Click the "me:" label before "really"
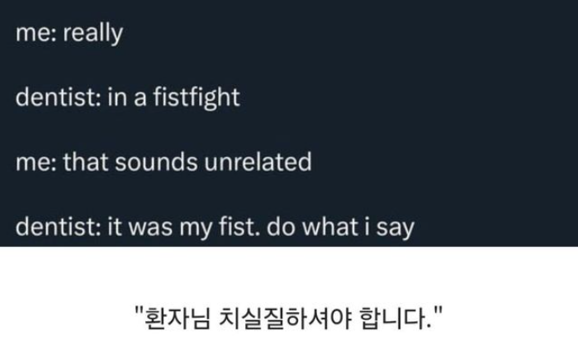This screenshot has height=346, width=578. [36, 34]
